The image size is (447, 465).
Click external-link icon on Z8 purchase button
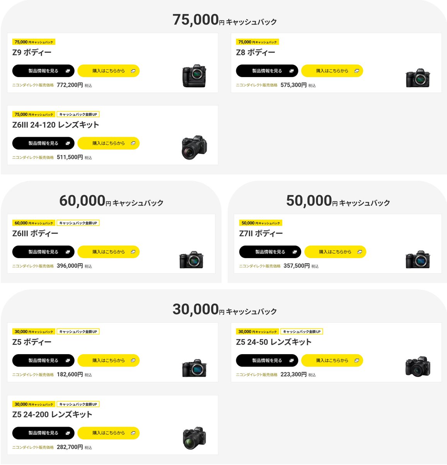pyautogui.click(x=357, y=71)
